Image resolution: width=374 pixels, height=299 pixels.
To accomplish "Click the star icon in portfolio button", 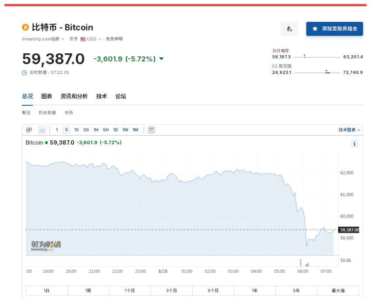I will (x=315, y=29).
